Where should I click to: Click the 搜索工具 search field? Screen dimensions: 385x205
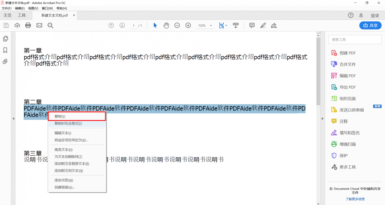pyautogui.click(x=355, y=40)
